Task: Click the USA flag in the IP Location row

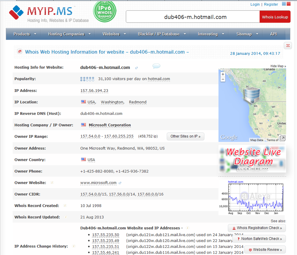Action: tap(83, 102)
